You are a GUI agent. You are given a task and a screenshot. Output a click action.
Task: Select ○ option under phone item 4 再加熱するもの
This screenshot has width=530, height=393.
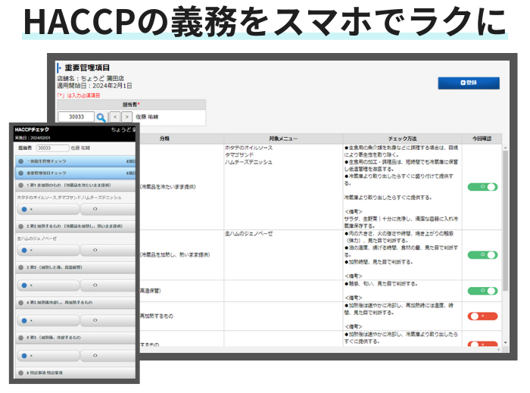pos(108,320)
